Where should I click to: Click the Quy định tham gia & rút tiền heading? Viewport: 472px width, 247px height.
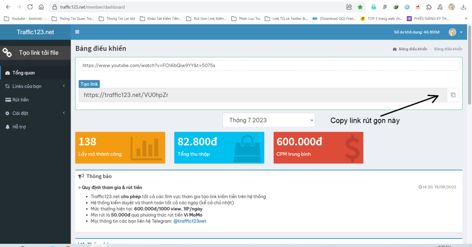click(x=111, y=187)
